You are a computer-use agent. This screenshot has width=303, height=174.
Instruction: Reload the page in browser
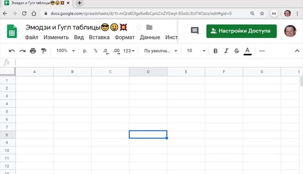[x=24, y=13]
